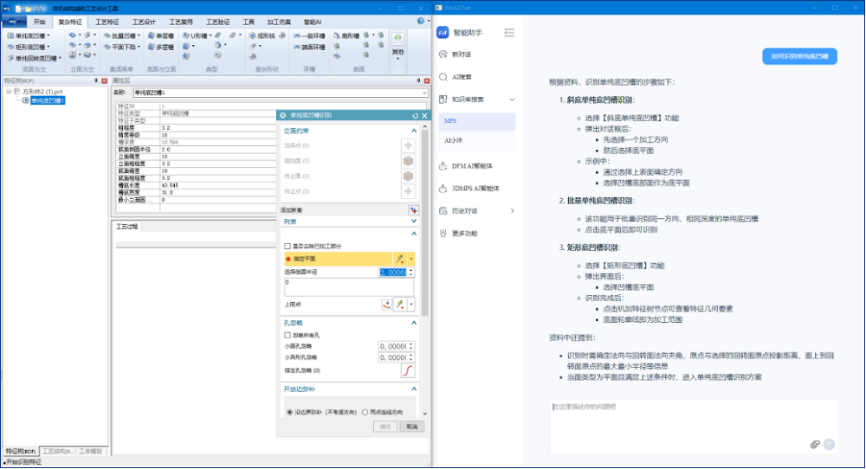Screen dimensions: 866x469
Task: Toggle the 忽略所有孔 checkbox
Action: coord(288,335)
